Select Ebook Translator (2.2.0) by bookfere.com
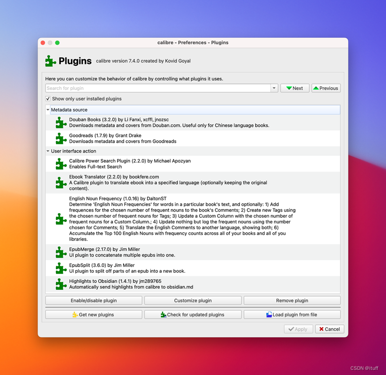Image resolution: width=386 pixels, height=375 pixels. 193,182
